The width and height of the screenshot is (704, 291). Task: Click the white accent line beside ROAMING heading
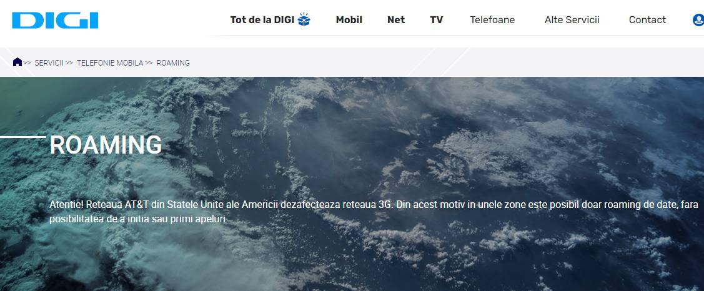coord(23,136)
